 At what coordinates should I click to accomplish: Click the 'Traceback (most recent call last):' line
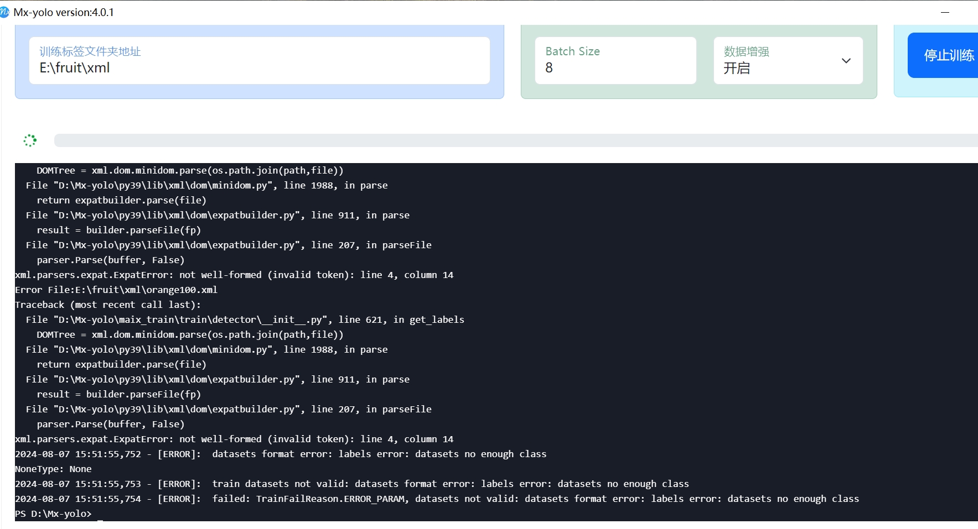point(108,305)
